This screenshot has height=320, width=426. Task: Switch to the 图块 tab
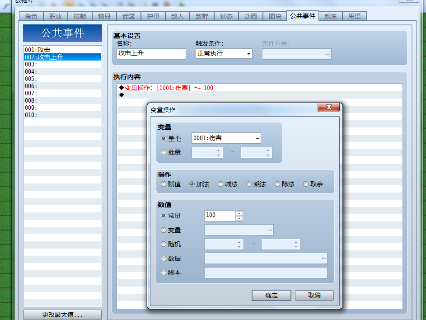[x=275, y=16]
